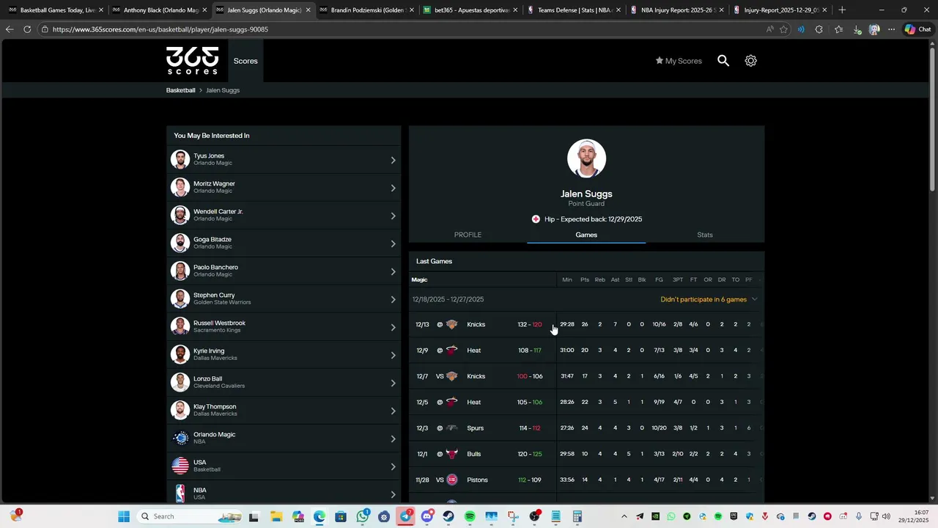Open Kyrie Irving row chevron

coord(393,355)
